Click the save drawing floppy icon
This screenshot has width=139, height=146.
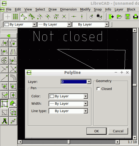(x=128, y=17)
